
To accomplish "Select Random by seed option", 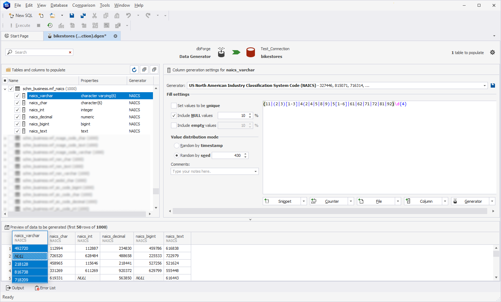I will pyautogui.click(x=177, y=155).
